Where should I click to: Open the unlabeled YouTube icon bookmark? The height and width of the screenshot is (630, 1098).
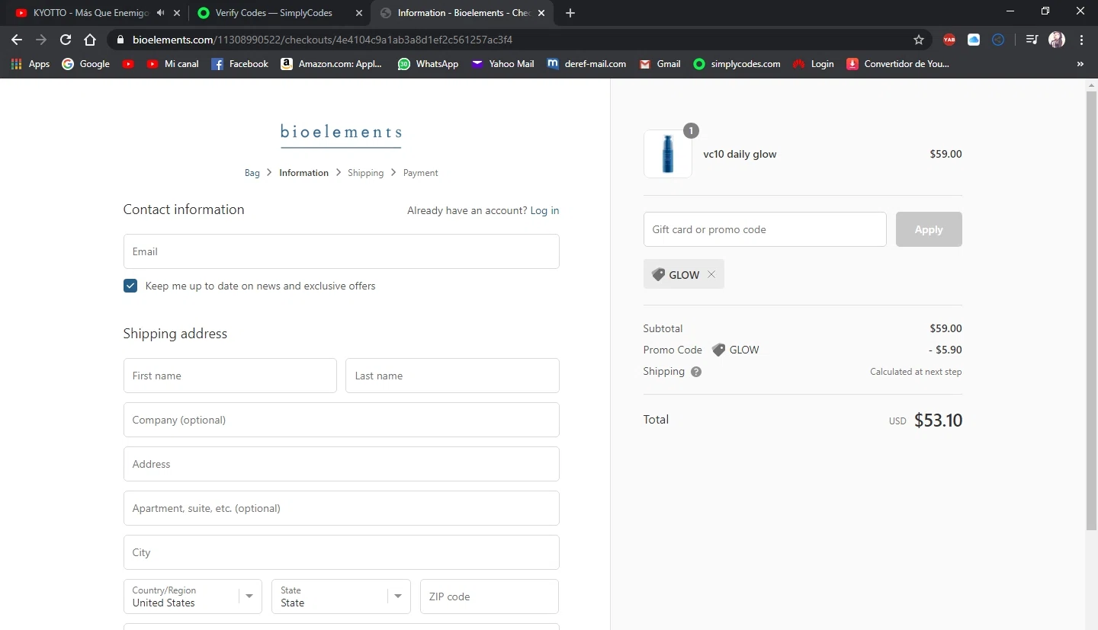(x=128, y=64)
